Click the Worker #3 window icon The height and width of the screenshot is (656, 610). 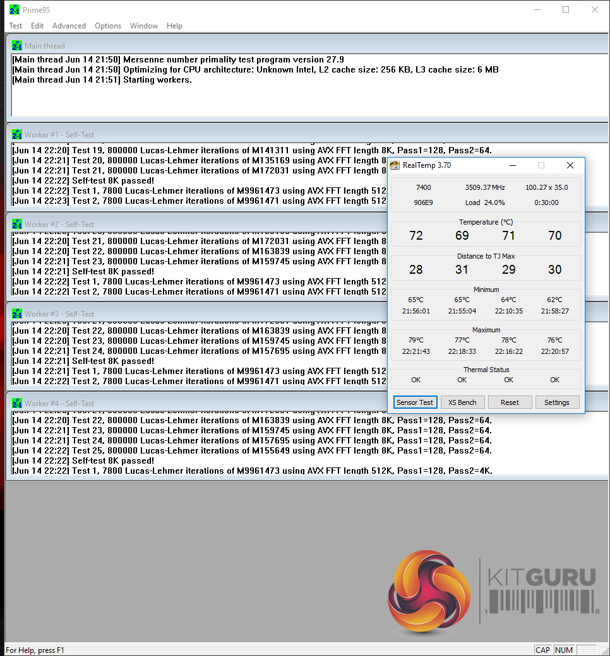point(17,313)
